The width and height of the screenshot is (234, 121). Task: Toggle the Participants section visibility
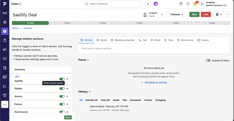click(62, 112)
